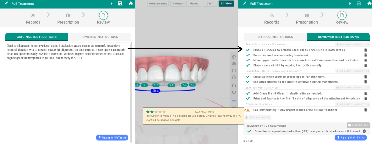Switch to the 3D View tab
The image size is (372, 144).
tap(226, 4)
